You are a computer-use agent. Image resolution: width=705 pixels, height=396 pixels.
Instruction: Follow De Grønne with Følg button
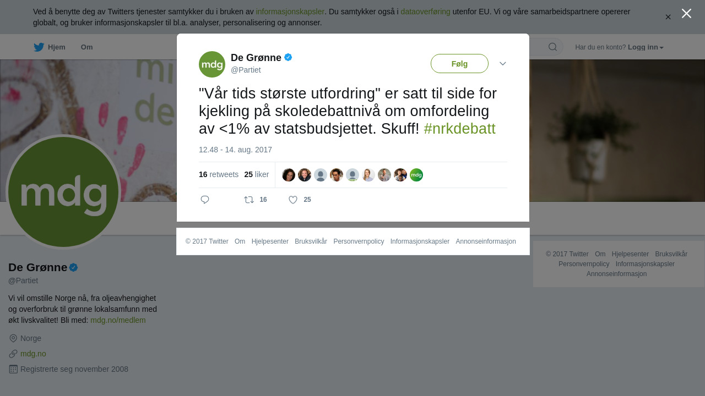click(459, 64)
